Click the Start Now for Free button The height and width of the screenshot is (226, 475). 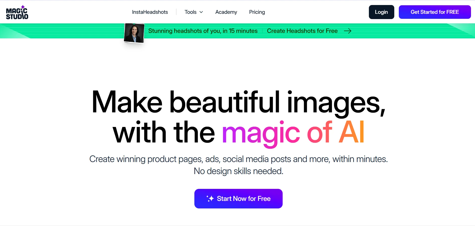click(238, 199)
